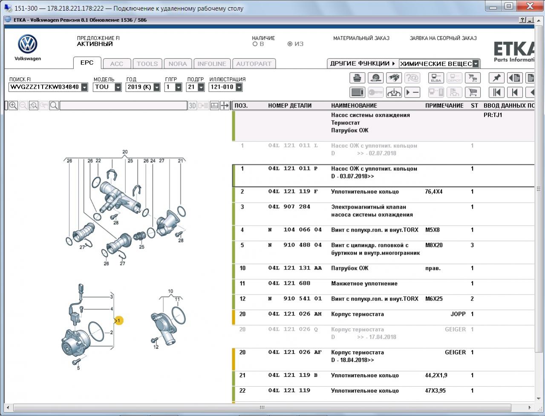Image resolution: width=545 pixels, height=416 pixels.
Task: Select part row 04L 121 119 F
Action: 384,195
